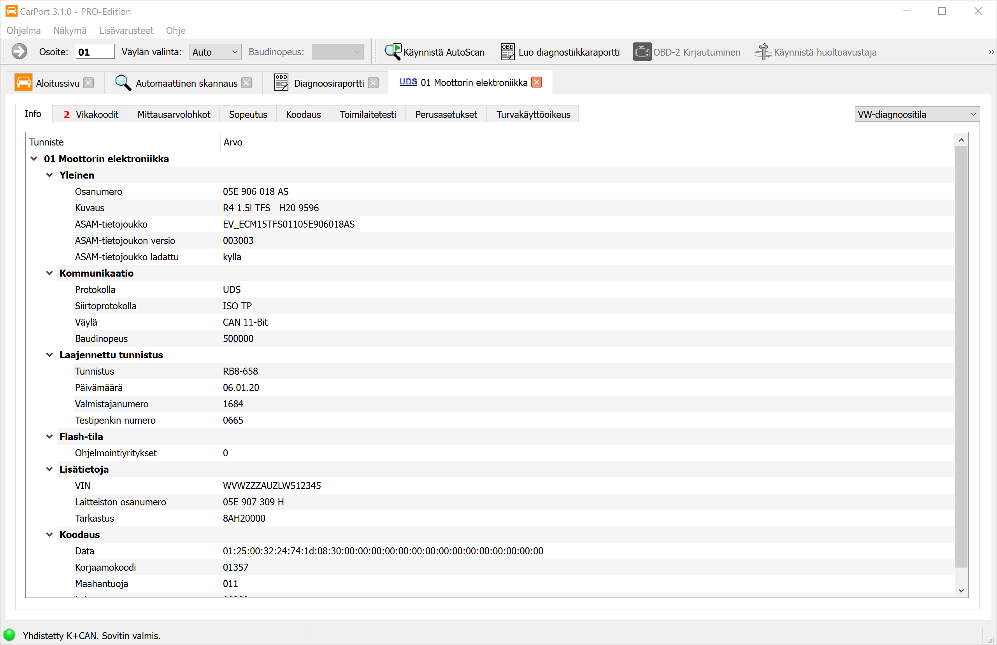
Task: Click the Osoite address input field
Action: tap(95, 52)
